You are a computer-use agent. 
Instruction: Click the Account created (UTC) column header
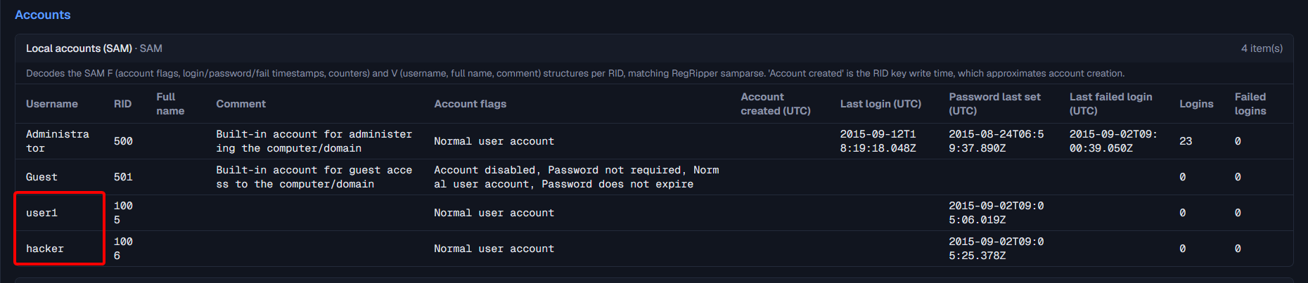tap(776, 104)
